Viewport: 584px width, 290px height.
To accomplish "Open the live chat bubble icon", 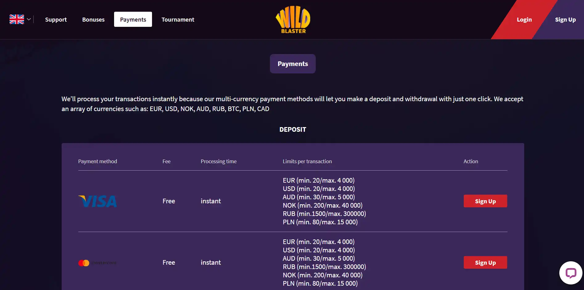I will 571,273.
